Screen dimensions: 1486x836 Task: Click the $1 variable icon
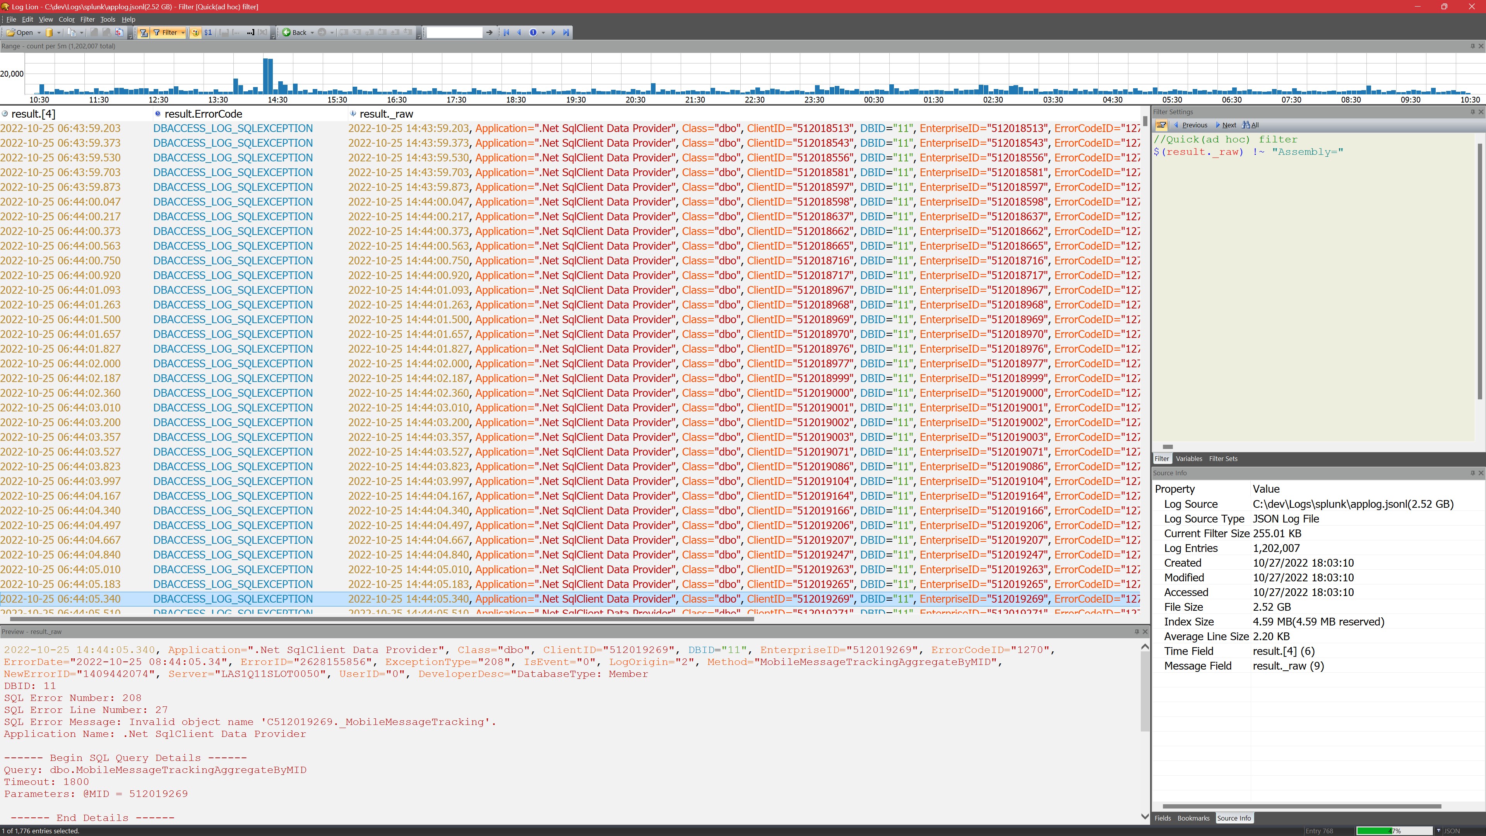(x=208, y=32)
